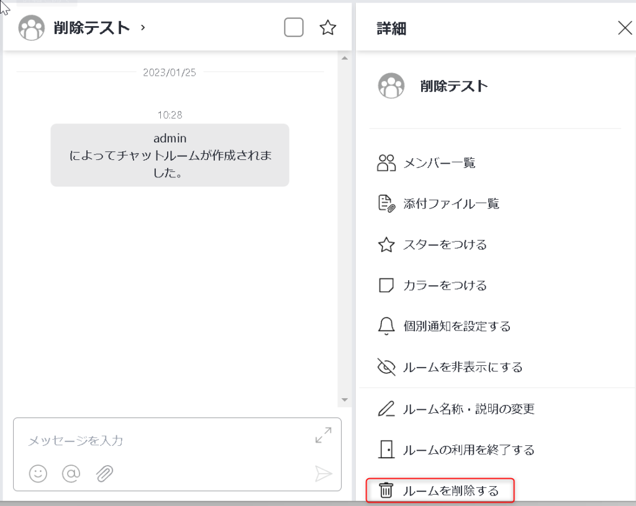This screenshot has width=636, height=506.
Task: Open room details via 削除テスト header chevron
Action: coord(143,27)
